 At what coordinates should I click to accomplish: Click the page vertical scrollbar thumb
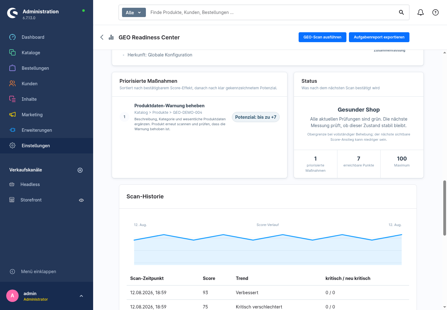tap(445, 208)
